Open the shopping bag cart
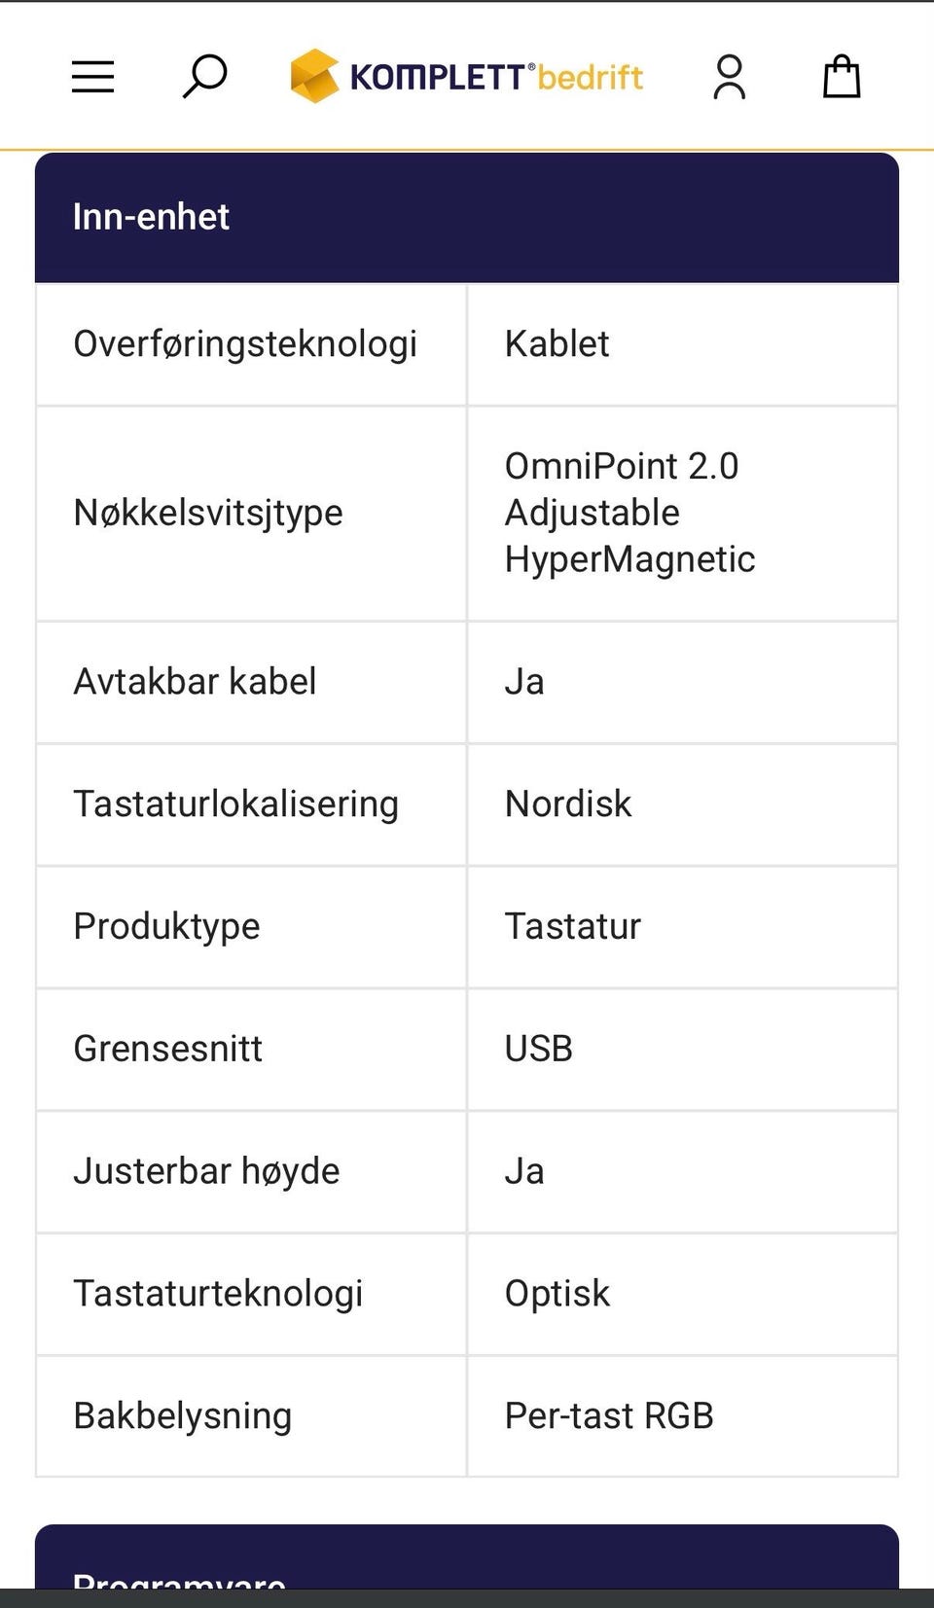934x1608 pixels. coord(842,76)
